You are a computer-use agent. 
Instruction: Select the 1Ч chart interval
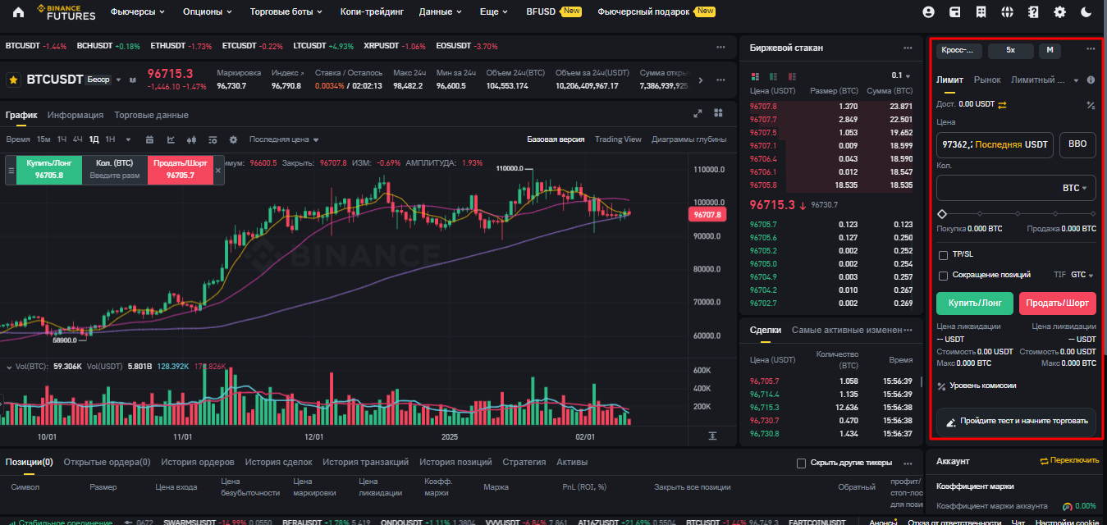[62, 139]
